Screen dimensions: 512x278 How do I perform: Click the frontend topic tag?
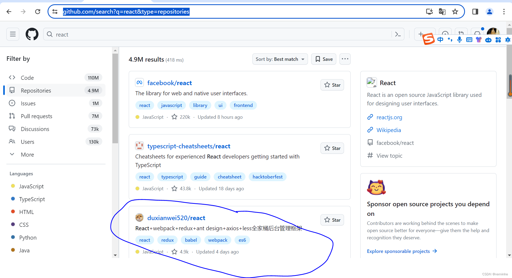243,105
